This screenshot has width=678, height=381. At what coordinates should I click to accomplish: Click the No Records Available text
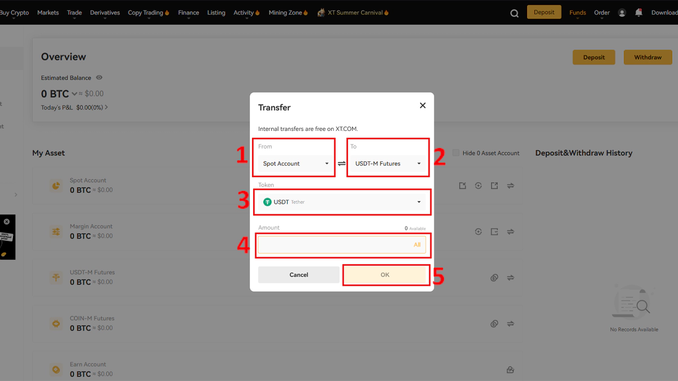coord(634,330)
